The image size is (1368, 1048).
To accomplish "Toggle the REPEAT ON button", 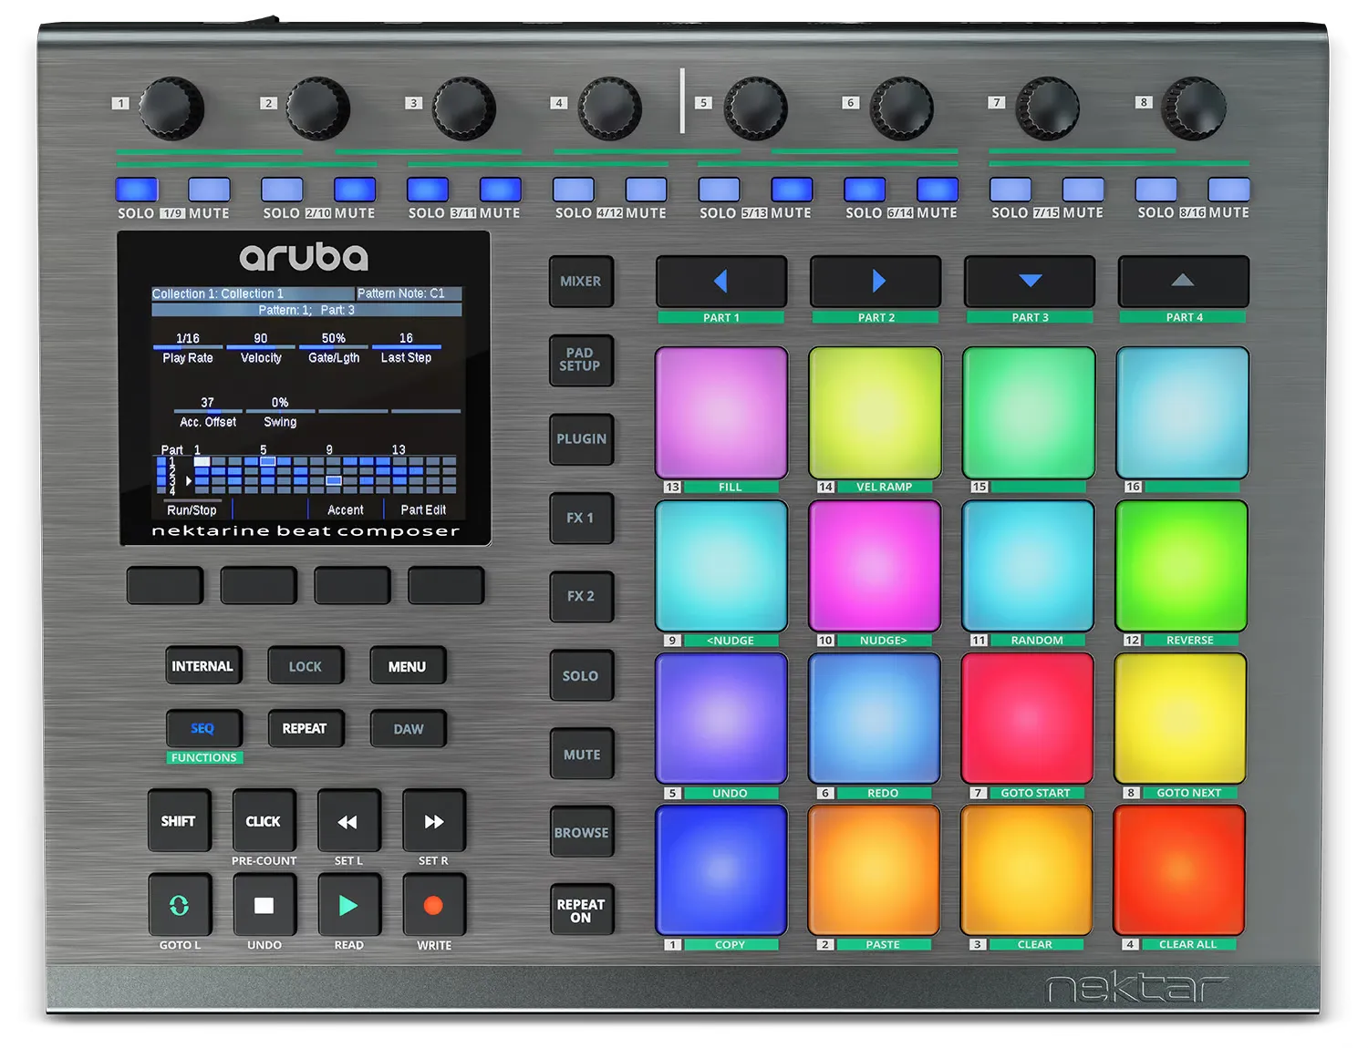I will click(581, 910).
